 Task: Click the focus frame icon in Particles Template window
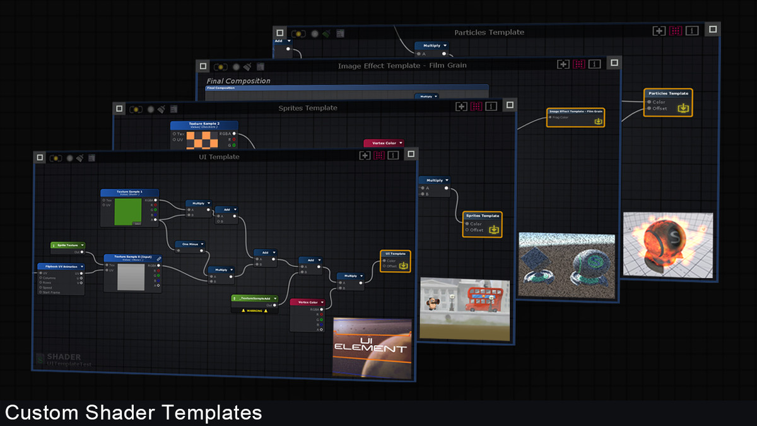[659, 30]
